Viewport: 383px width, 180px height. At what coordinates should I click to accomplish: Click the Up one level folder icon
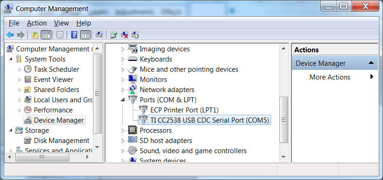point(35,35)
